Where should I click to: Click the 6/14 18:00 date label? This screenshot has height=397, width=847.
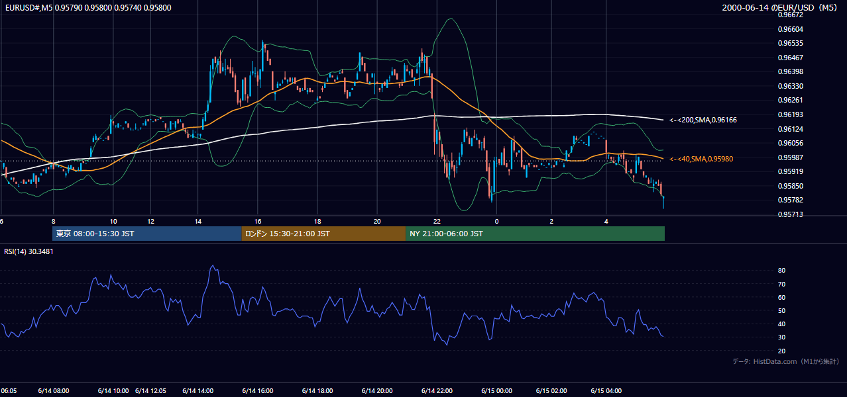(317, 390)
